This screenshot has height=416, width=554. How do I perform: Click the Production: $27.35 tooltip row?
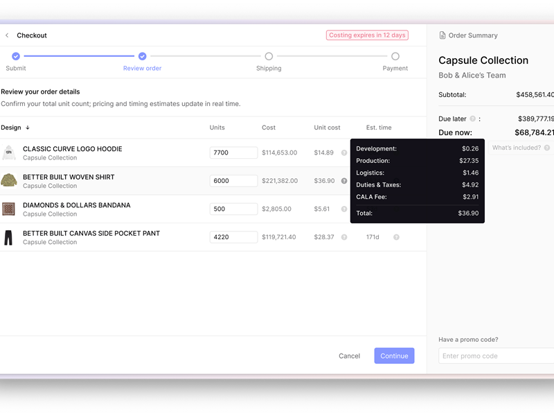coord(418,161)
